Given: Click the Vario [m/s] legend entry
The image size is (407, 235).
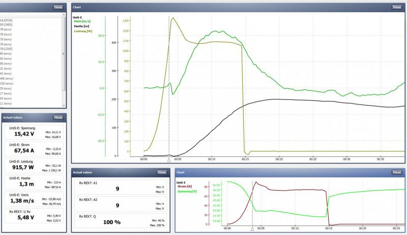Looking at the screenshot, I should tap(82, 20).
